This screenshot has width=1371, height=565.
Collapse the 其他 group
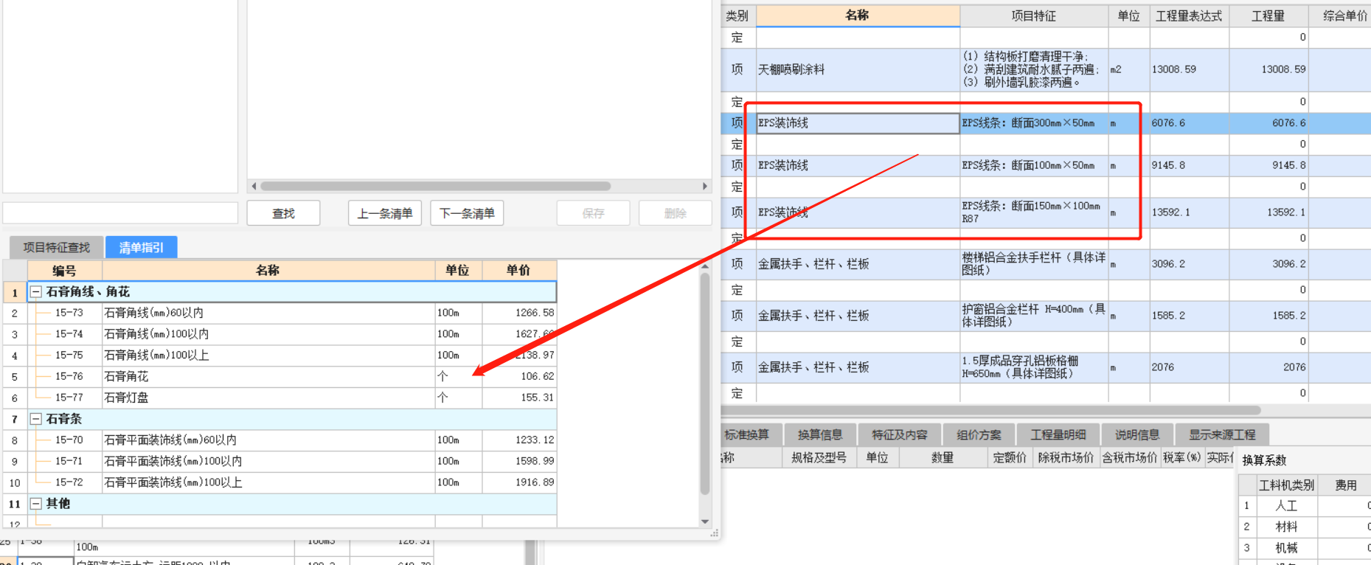[x=35, y=504]
